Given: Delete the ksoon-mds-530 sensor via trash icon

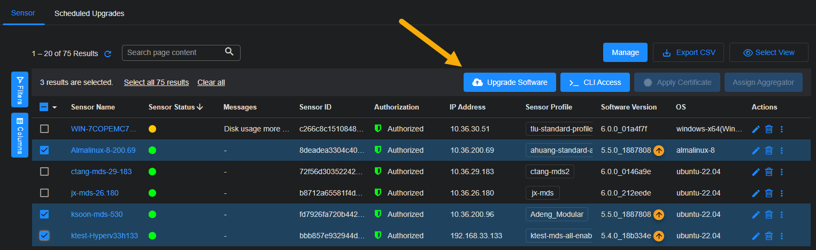Looking at the screenshot, I should (768, 215).
